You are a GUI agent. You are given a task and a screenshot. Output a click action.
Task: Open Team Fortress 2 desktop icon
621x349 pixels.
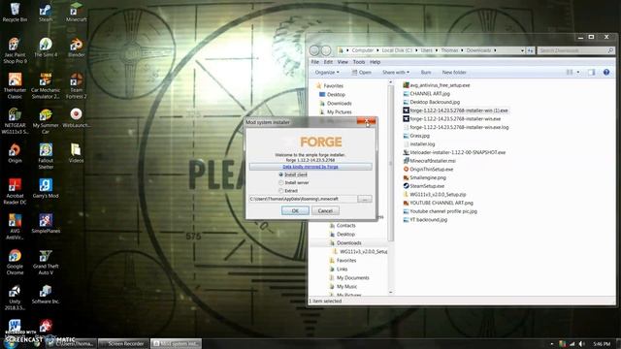tap(76, 85)
